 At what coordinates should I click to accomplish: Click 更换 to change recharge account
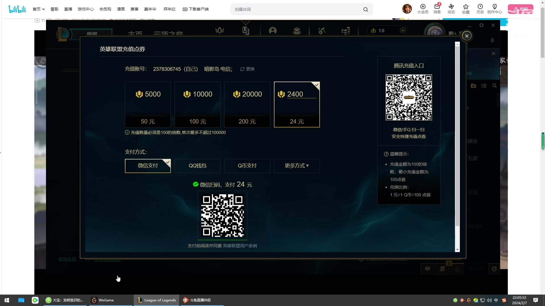[x=248, y=69]
